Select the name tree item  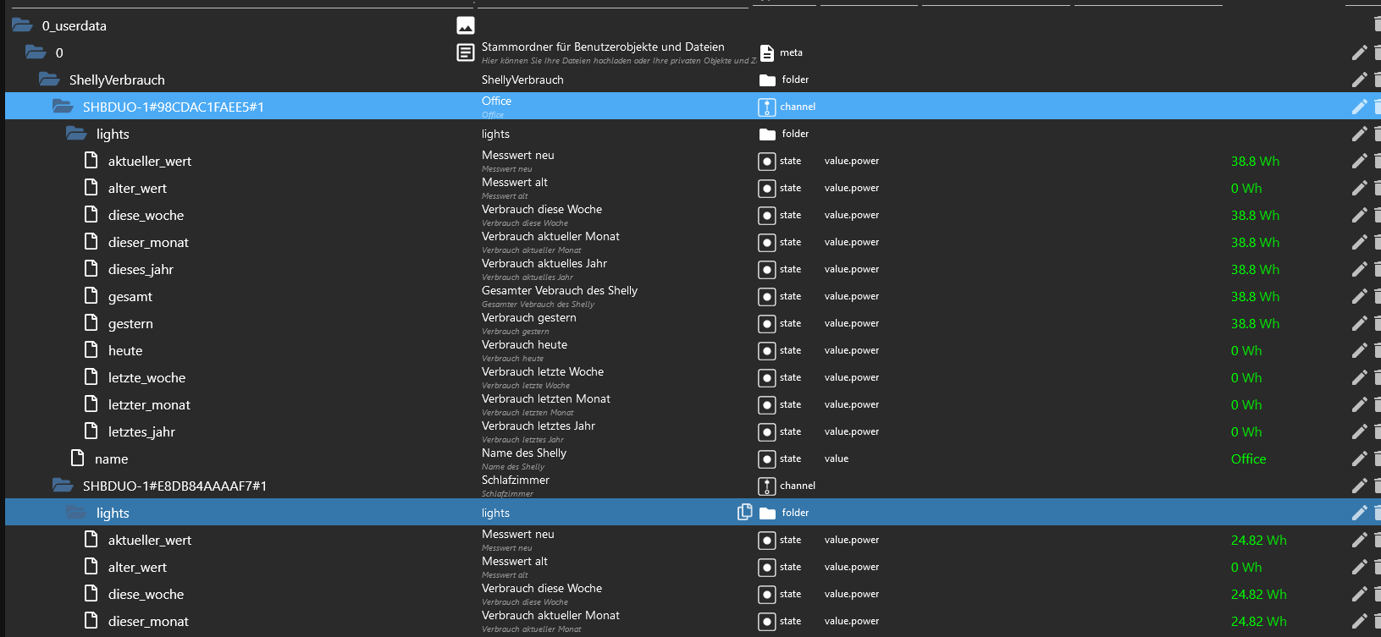(x=111, y=459)
